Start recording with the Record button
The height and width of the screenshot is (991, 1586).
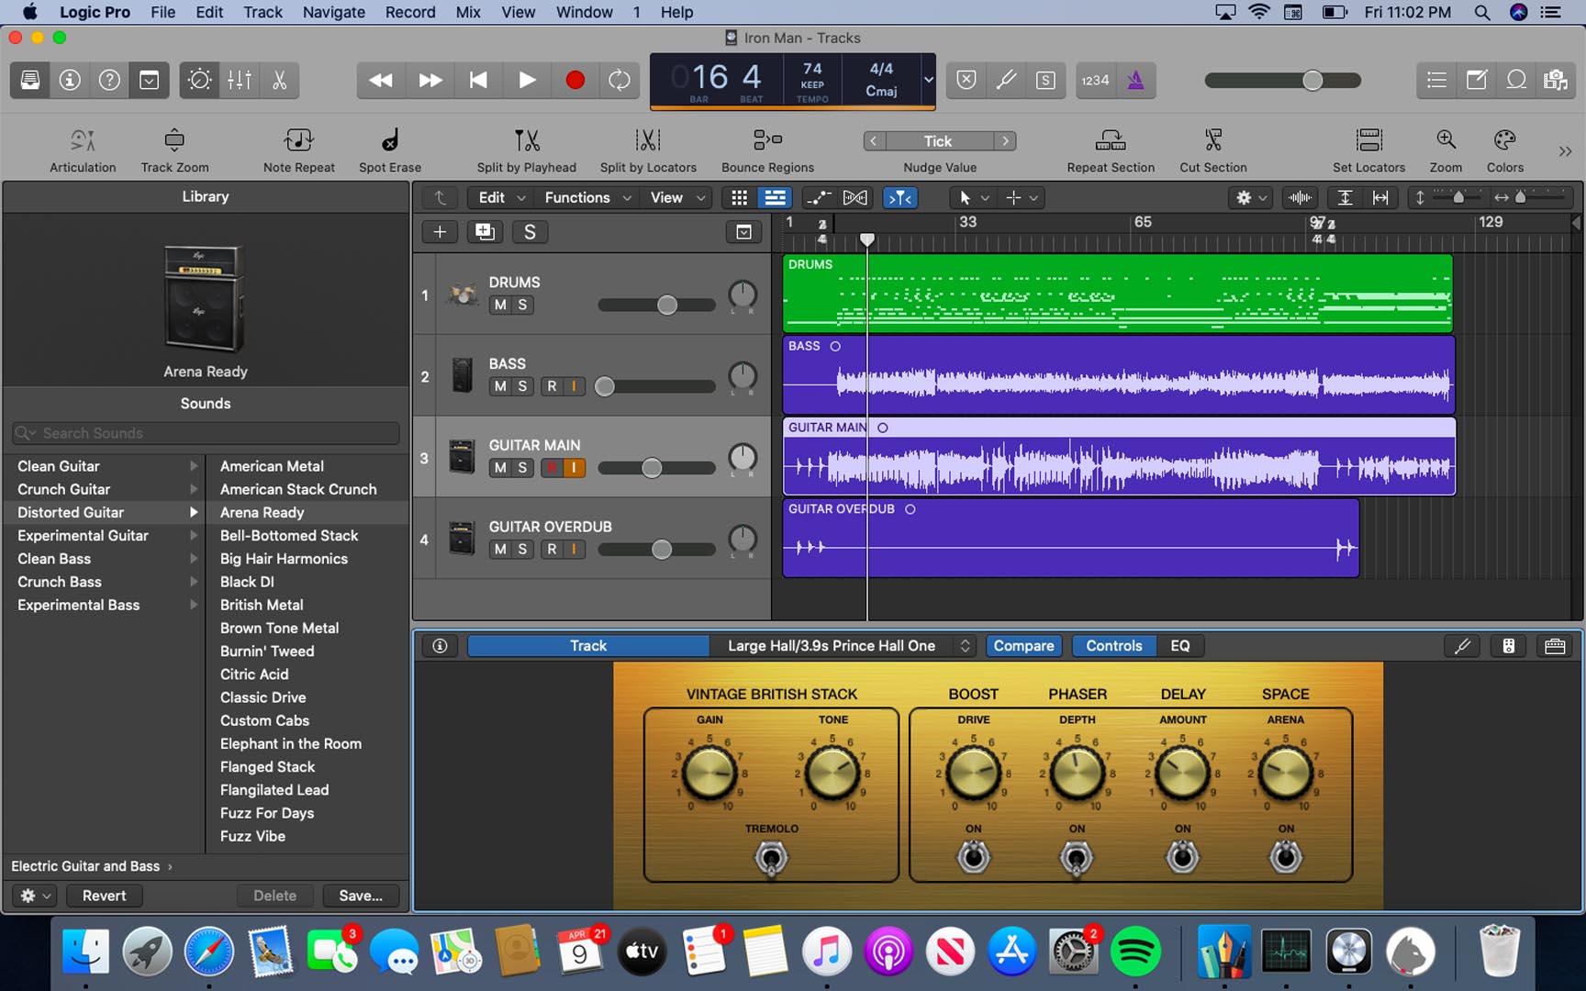(x=575, y=80)
